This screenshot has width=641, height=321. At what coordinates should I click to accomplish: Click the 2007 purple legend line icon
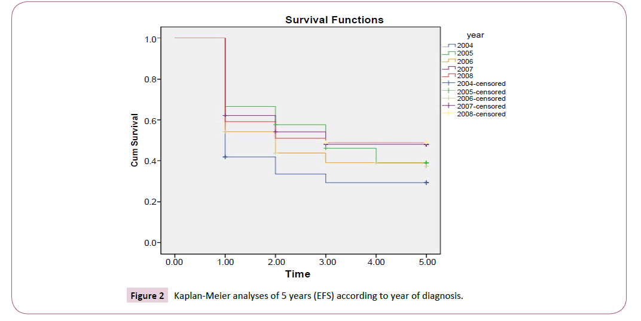448,69
